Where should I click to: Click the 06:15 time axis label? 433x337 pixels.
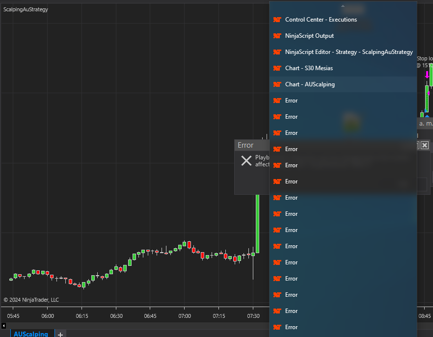click(82, 316)
